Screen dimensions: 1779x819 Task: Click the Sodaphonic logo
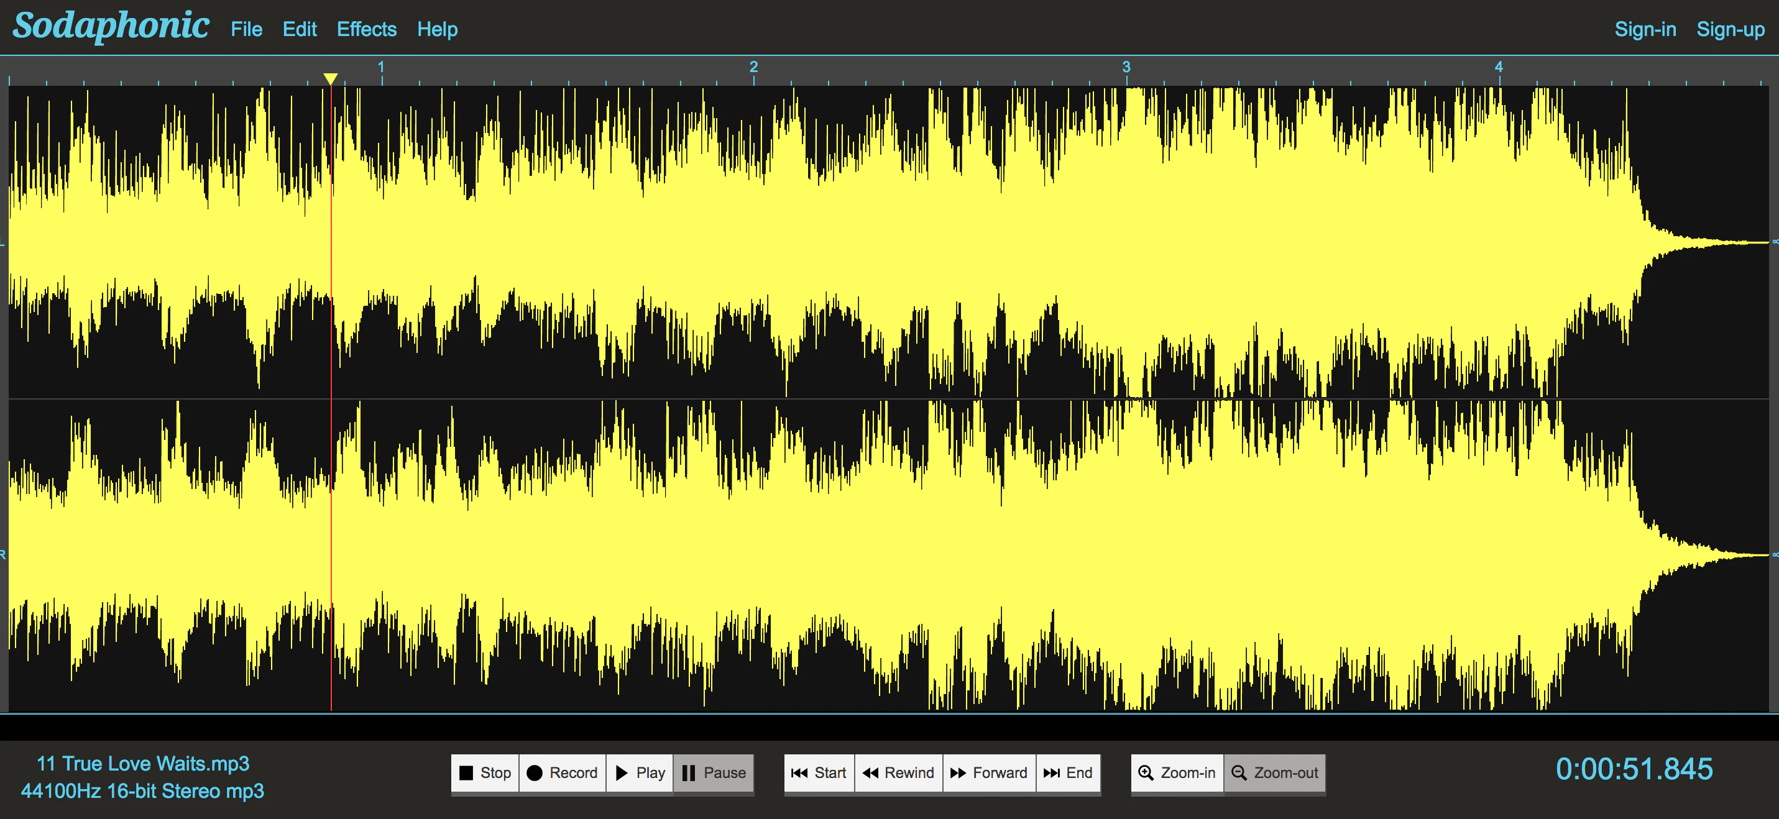click(111, 26)
